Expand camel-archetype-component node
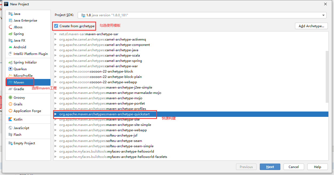This screenshot has width=334, height=175. 56,45
